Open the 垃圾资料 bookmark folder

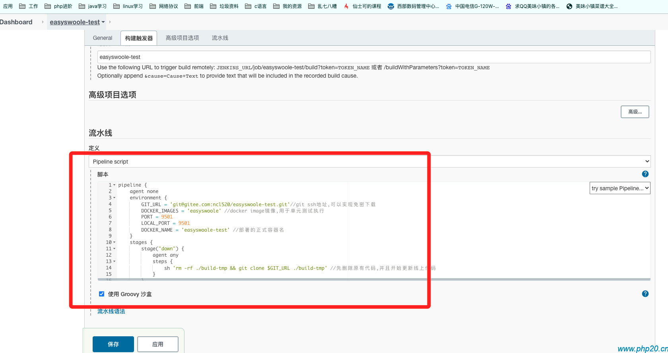(224, 6)
